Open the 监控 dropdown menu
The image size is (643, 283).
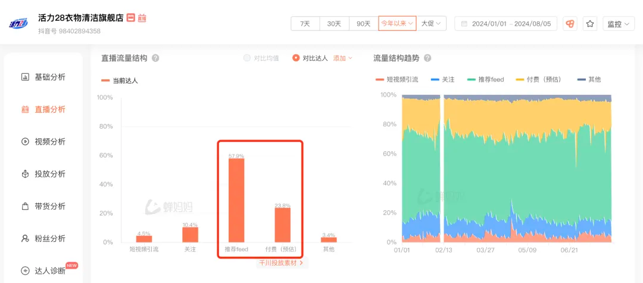click(617, 24)
